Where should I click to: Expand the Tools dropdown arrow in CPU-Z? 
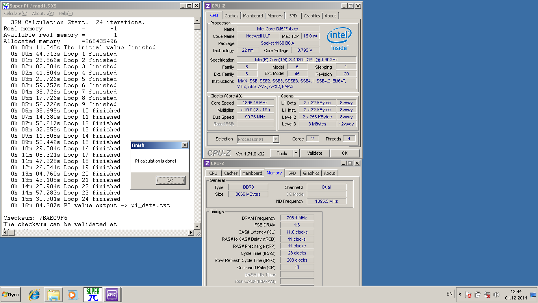coord(297,153)
